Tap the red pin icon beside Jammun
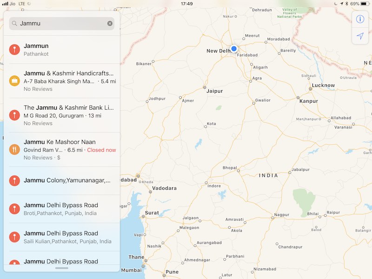Viewport: 372px width, 279px height. (14, 49)
